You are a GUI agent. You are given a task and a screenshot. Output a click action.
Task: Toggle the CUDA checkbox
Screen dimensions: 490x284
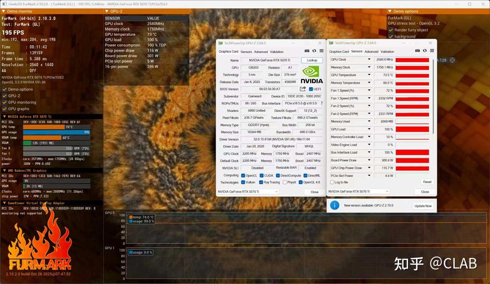pyautogui.click(x=261, y=175)
